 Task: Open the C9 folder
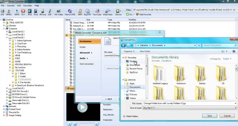pos(223,75)
